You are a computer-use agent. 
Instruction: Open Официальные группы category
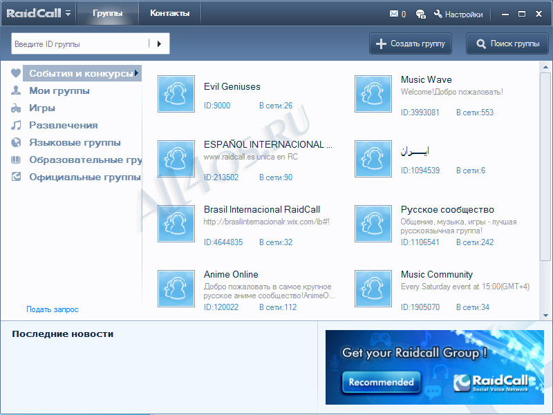(x=84, y=177)
